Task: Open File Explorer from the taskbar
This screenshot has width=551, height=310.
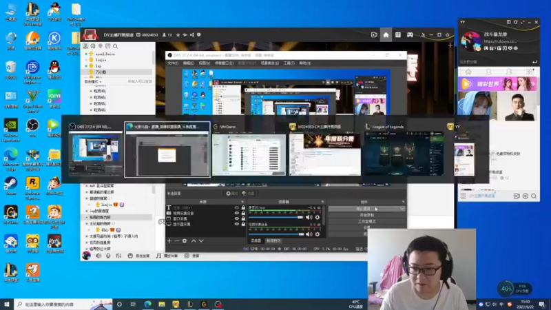Action: point(162,304)
